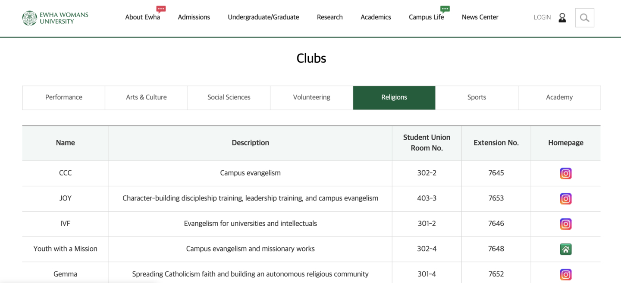Click the JOY club name
The image size is (621, 283).
click(x=66, y=199)
